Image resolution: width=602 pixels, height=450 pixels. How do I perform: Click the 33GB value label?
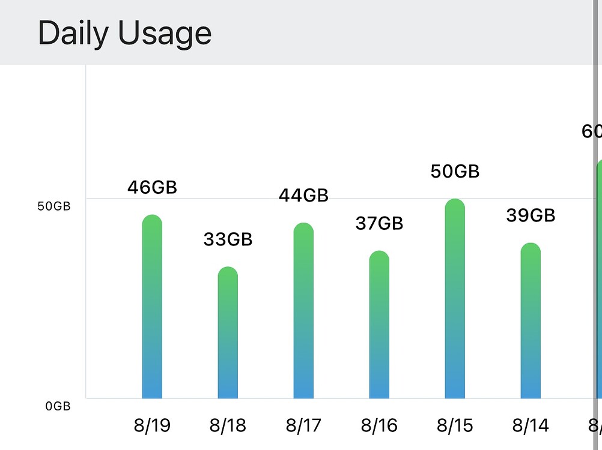pos(228,239)
